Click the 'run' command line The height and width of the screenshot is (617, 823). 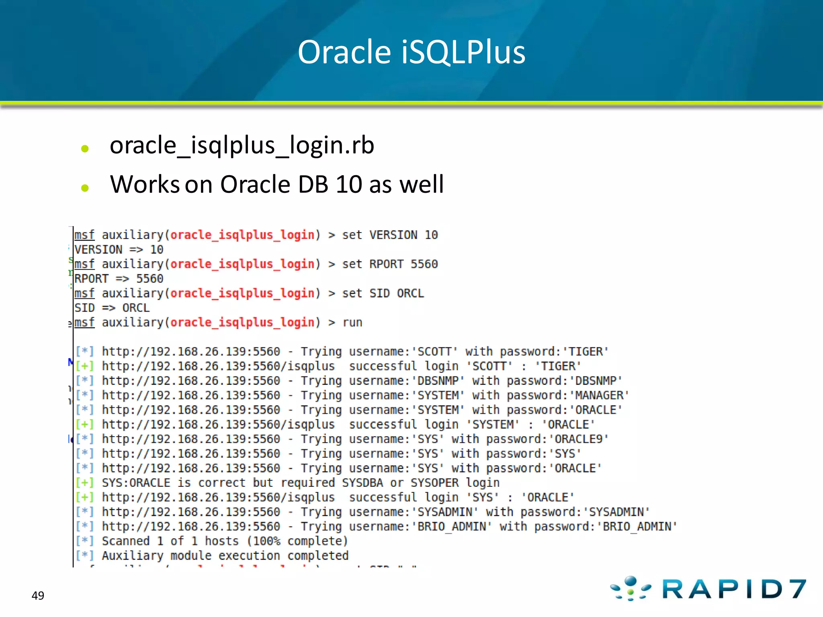tap(218, 323)
